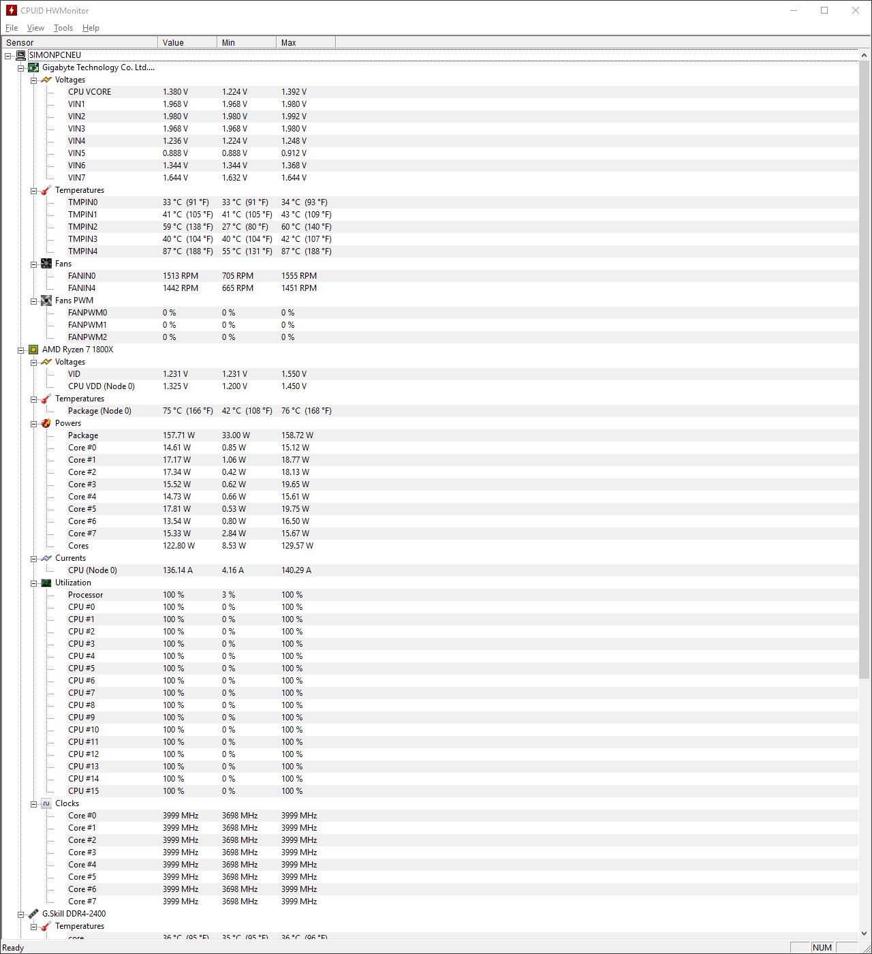Collapse the Gigabyte Voltages group

tap(34, 80)
